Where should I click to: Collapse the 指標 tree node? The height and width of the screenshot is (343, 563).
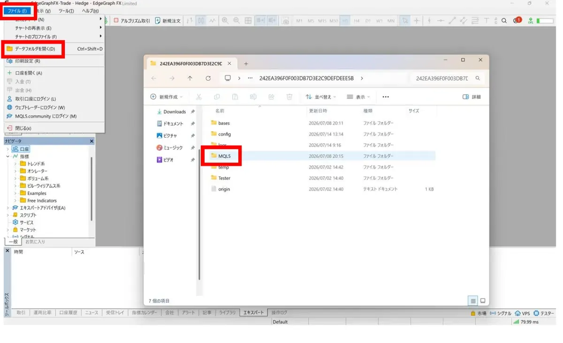click(x=8, y=157)
